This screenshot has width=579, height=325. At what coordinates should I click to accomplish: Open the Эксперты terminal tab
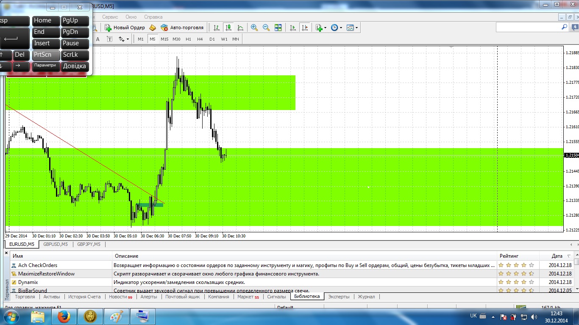point(339,297)
